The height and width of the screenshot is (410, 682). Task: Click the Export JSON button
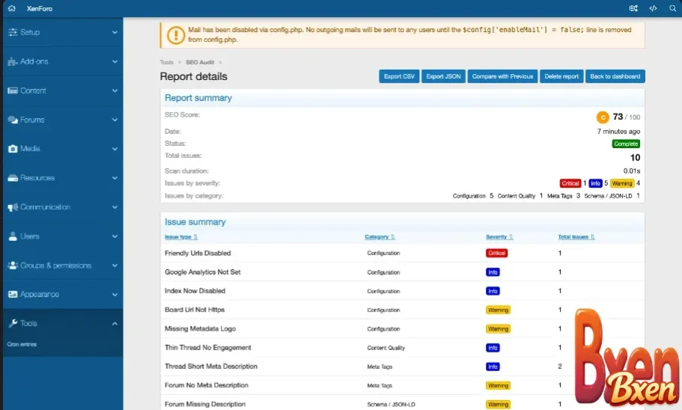443,76
